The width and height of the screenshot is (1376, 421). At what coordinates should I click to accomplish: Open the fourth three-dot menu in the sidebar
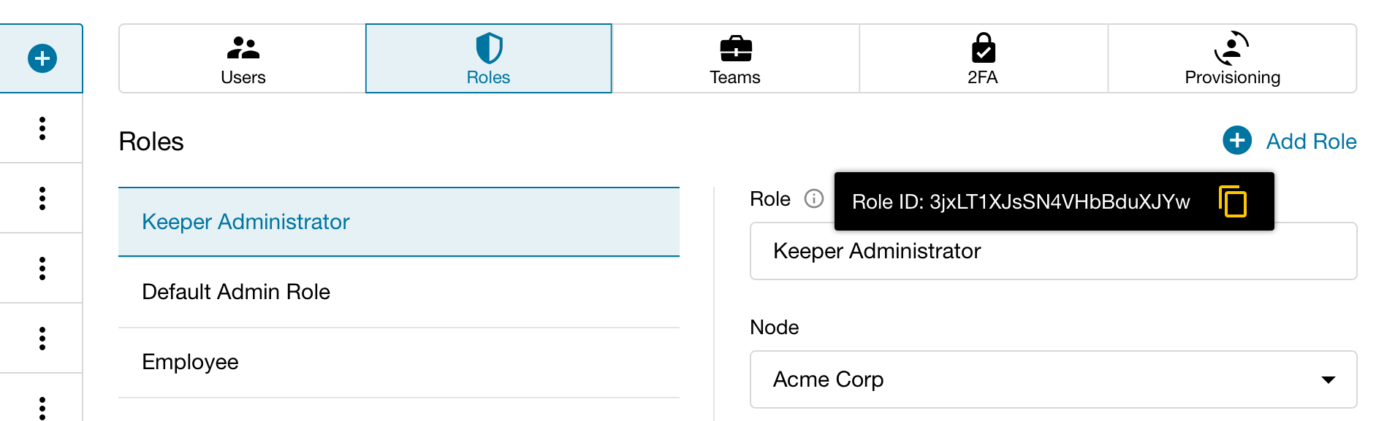click(42, 339)
